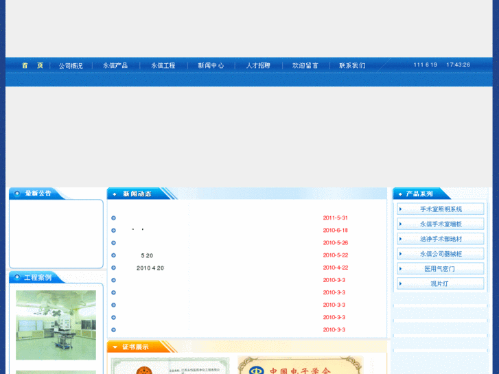This screenshot has width=499, height=374.
Task: Click arrow icon beside 洁净手术部地材
Action: coord(400,239)
